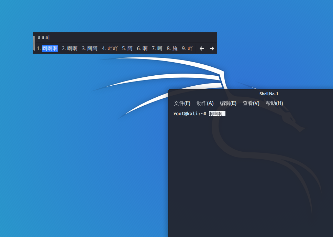Open the 查看(V) menu
The height and width of the screenshot is (237, 333).
(x=251, y=103)
